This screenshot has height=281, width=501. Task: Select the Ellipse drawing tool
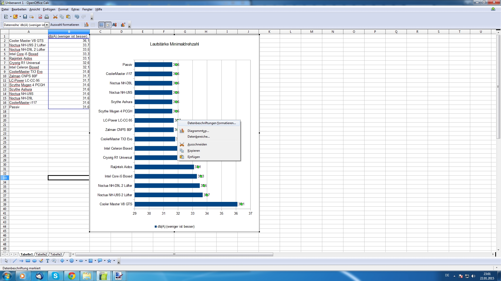coord(34,261)
